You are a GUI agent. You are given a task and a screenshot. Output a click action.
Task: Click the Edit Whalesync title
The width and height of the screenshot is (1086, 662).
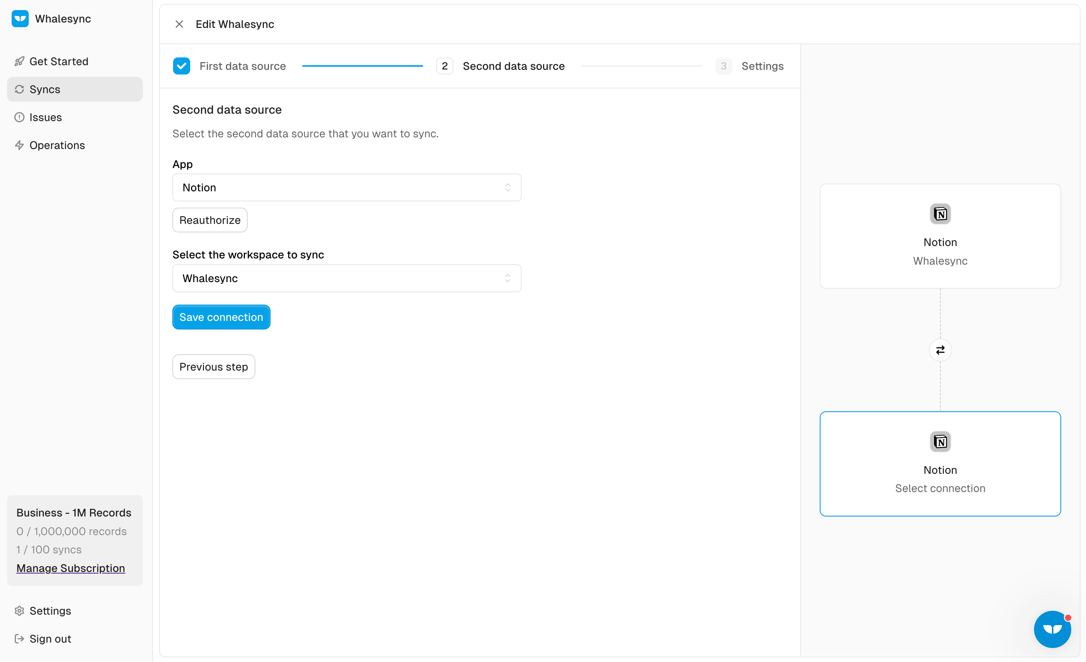pos(235,24)
